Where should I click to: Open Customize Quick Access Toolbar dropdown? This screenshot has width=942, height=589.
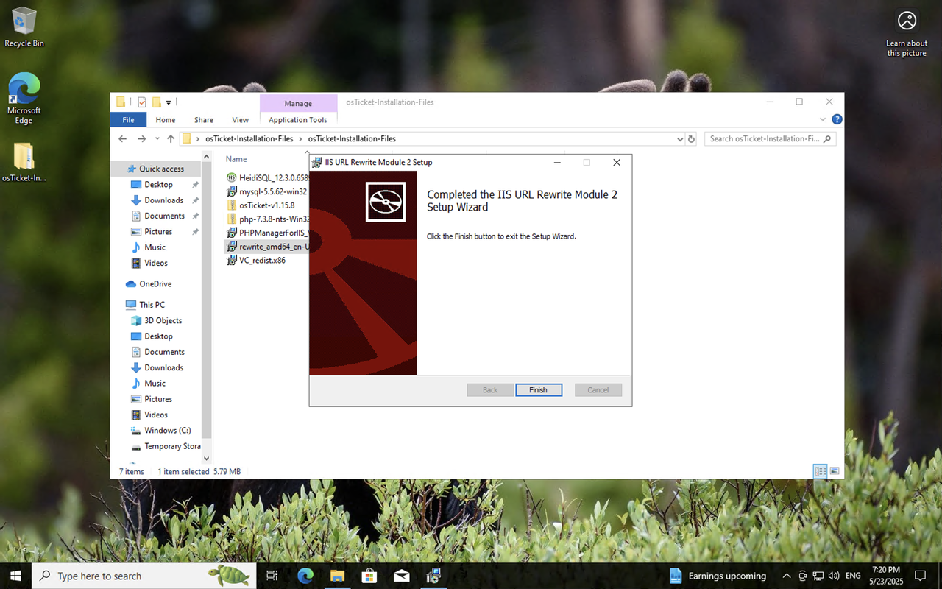(169, 102)
